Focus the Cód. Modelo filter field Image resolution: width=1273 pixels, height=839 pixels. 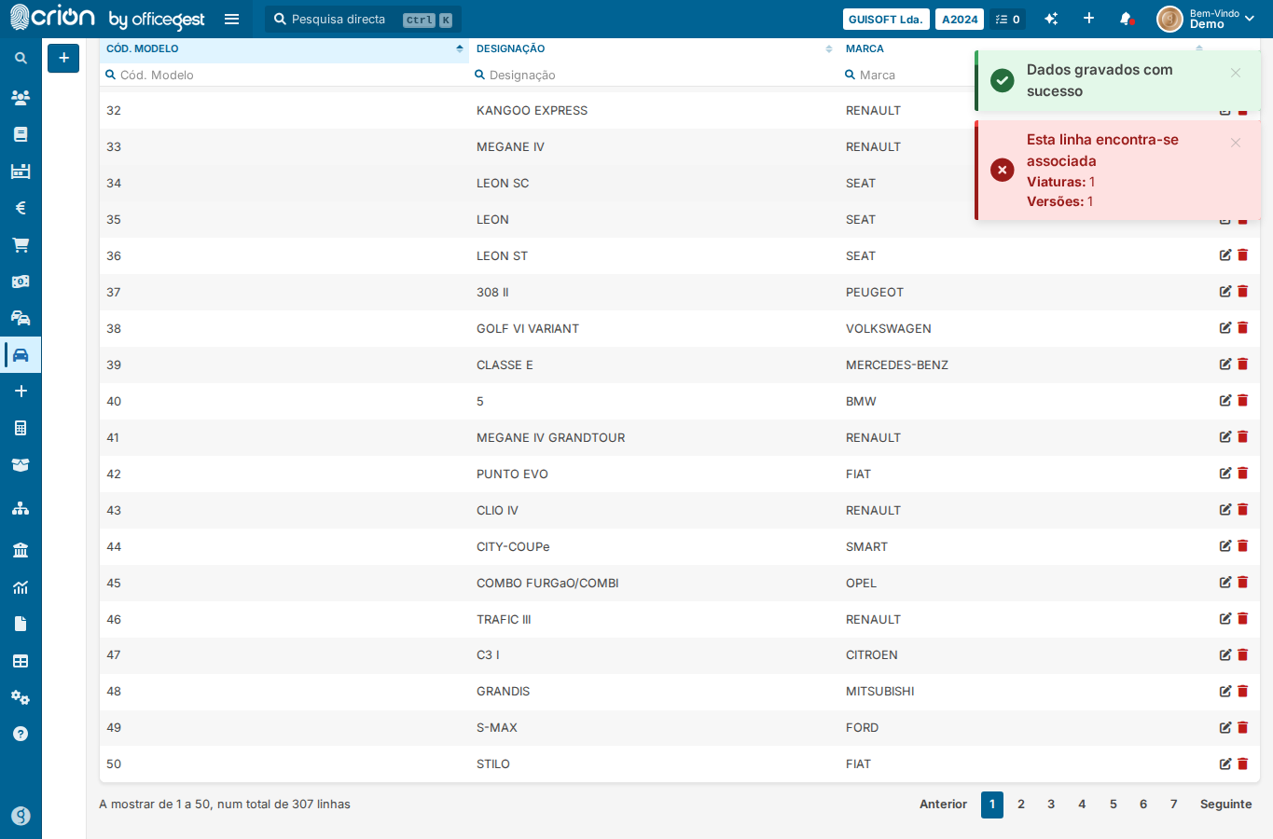pyautogui.click(x=284, y=75)
